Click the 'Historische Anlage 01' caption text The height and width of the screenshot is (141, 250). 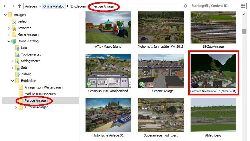108,135
